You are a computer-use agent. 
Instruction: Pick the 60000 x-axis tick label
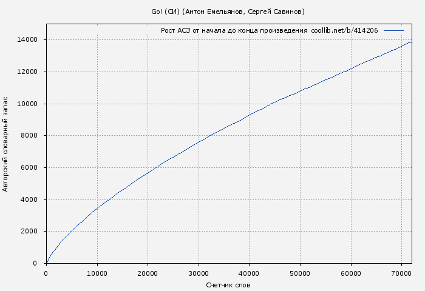tap(351, 273)
